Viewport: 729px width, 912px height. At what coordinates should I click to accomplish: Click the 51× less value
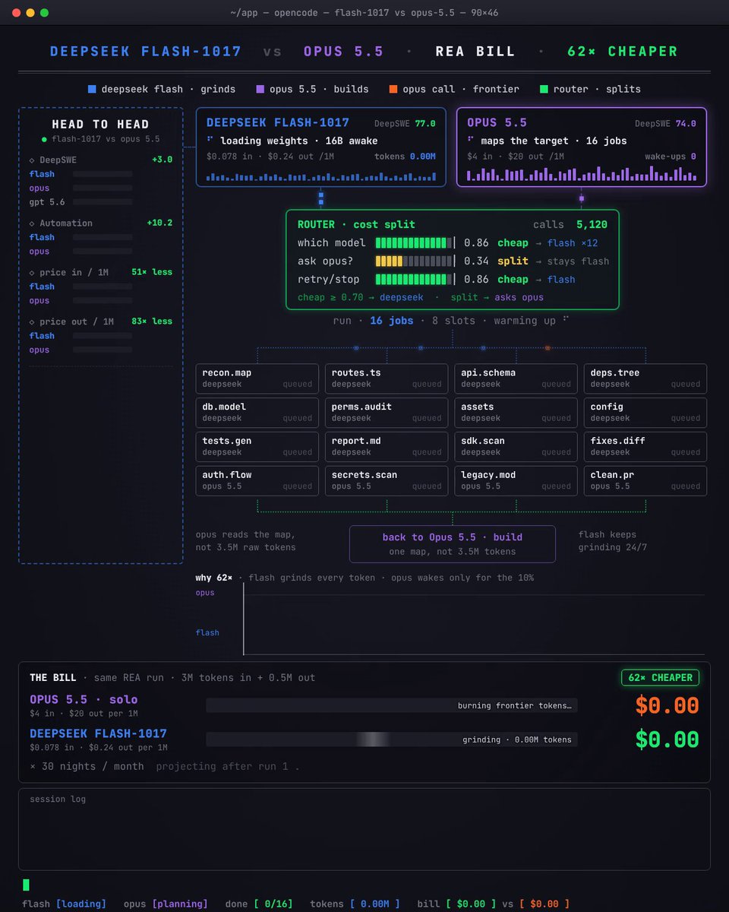pyautogui.click(x=152, y=272)
